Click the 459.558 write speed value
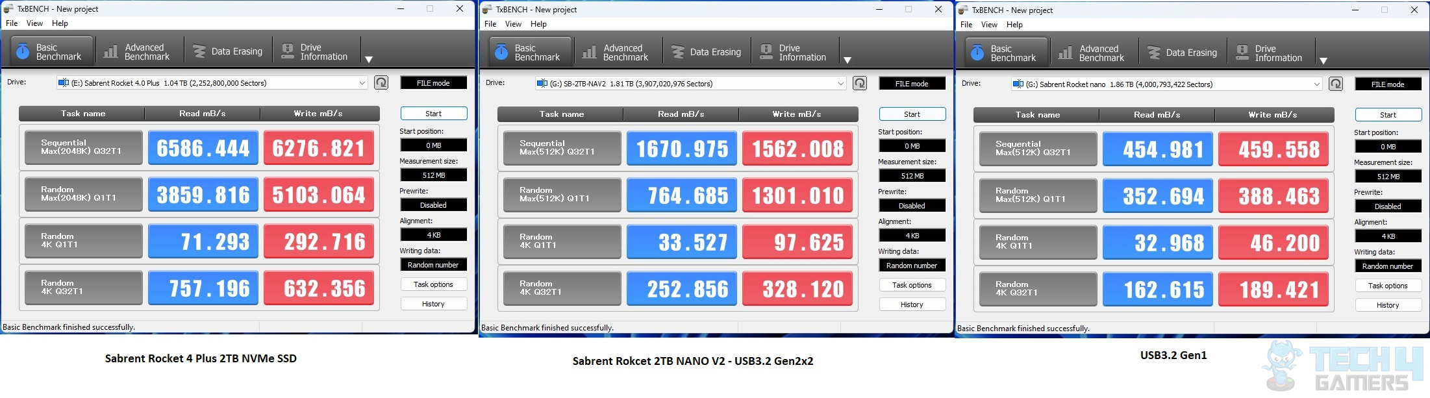 (1273, 149)
